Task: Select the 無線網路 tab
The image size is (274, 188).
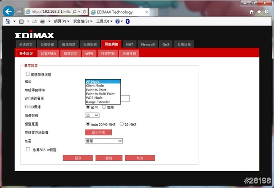Action: click(x=111, y=44)
